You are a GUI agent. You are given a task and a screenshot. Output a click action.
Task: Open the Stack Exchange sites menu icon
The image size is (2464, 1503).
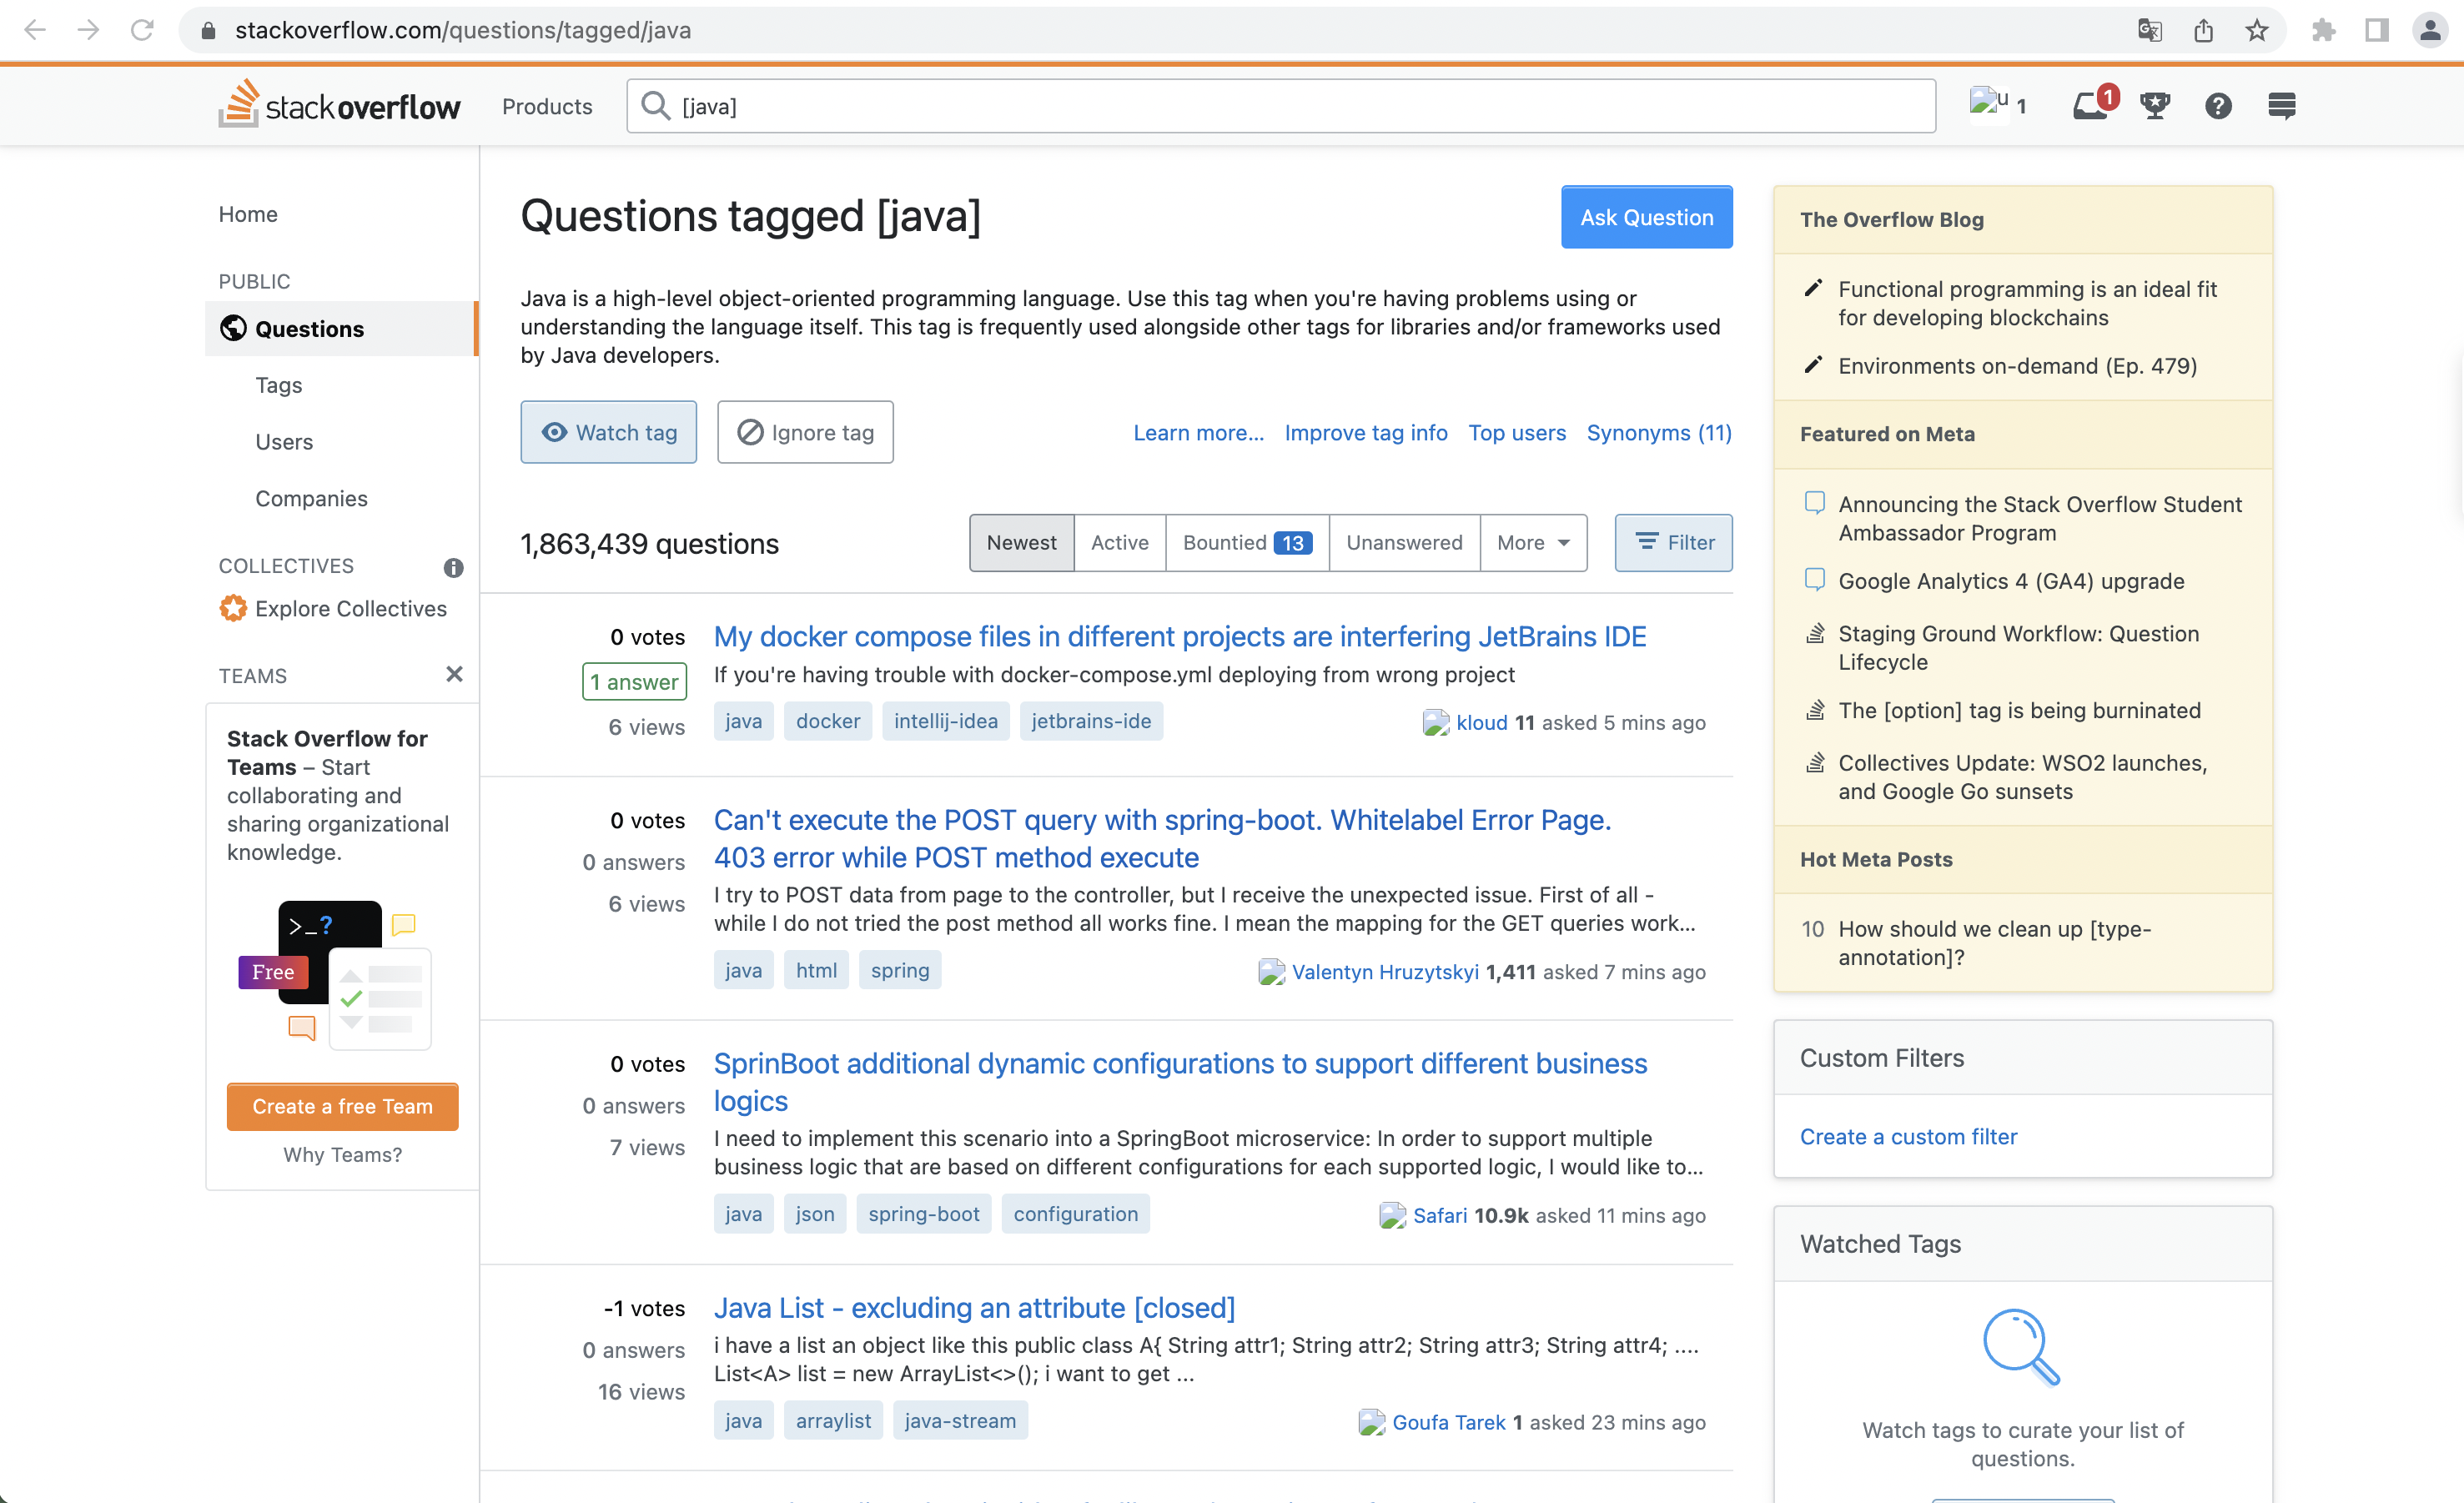click(2281, 106)
